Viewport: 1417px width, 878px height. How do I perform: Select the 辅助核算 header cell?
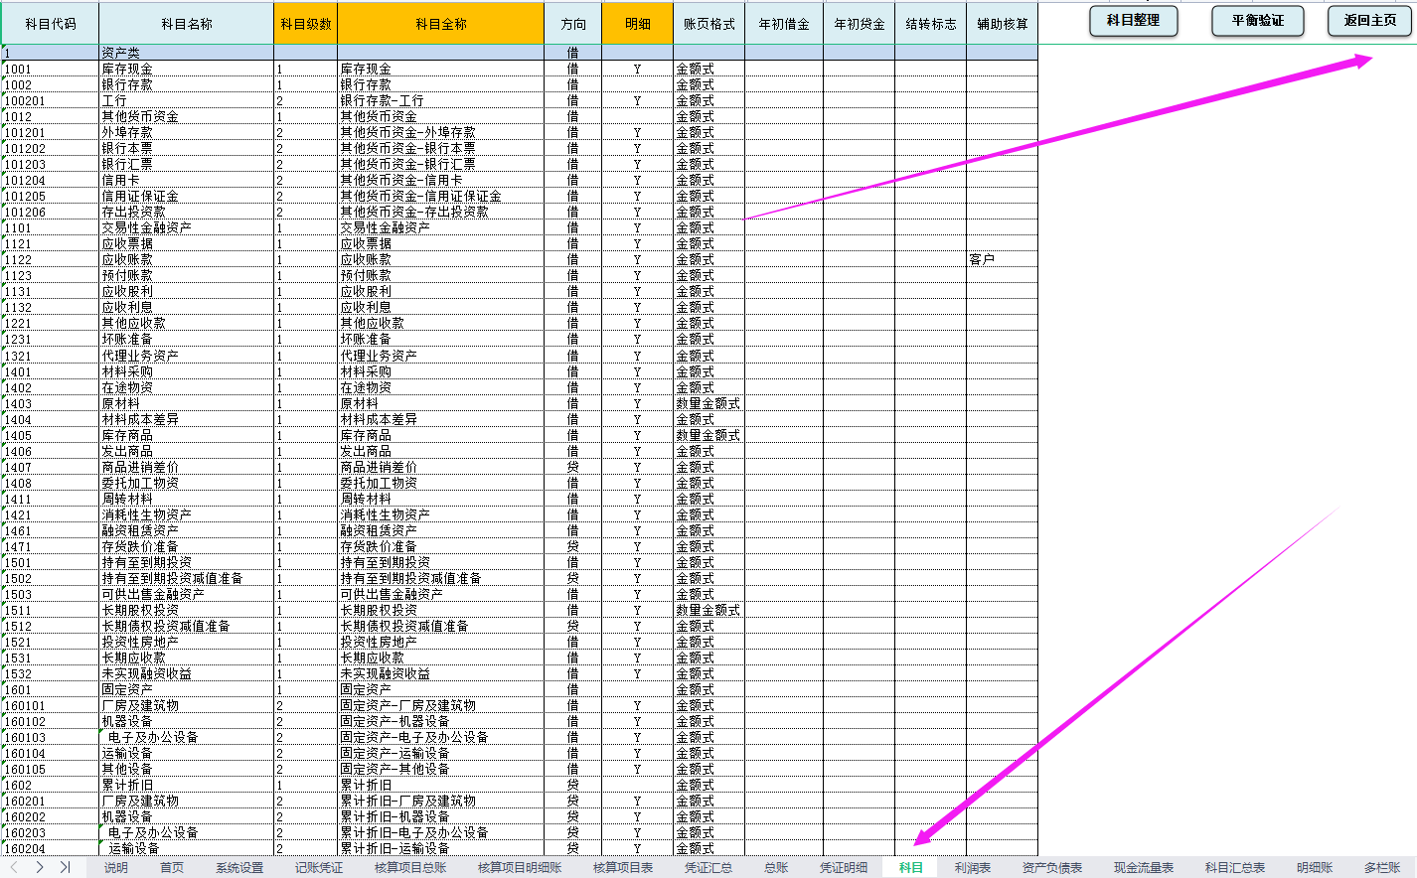1003,24
